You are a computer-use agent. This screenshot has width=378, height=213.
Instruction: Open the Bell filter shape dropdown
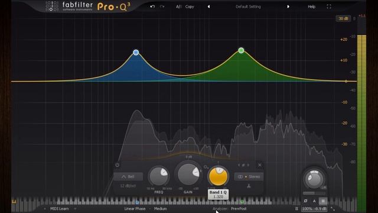click(128, 177)
